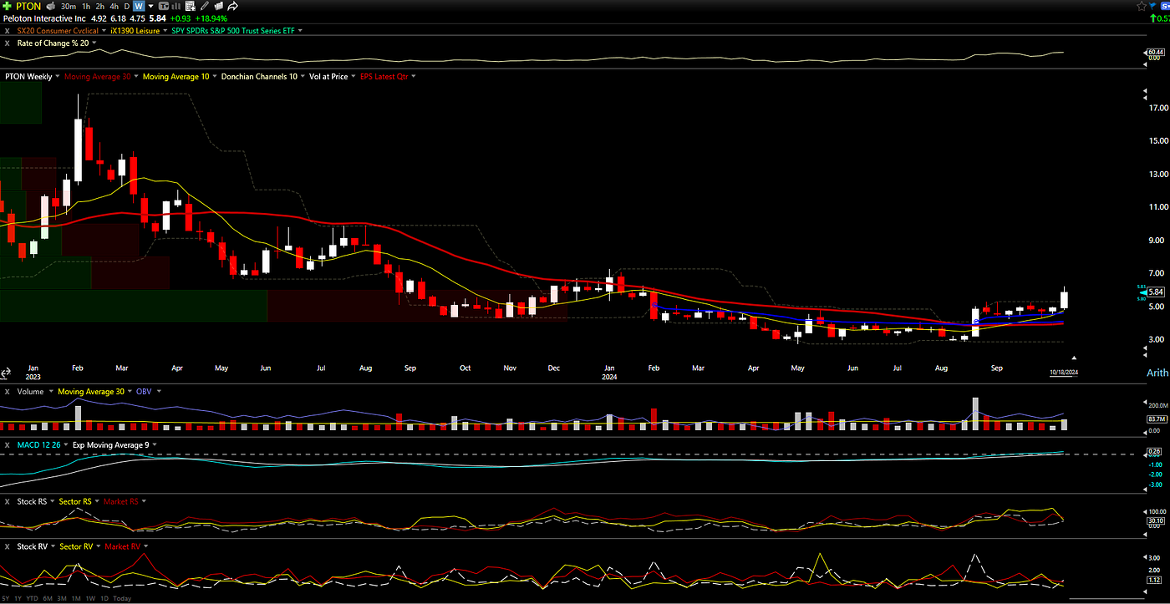Open the Vol at Price dropdown
The image size is (1170, 604).
[x=354, y=76]
